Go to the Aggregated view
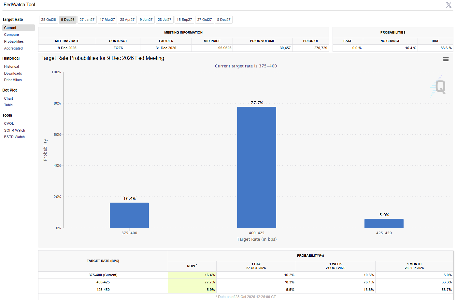This screenshot has width=456, height=300. point(13,48)
